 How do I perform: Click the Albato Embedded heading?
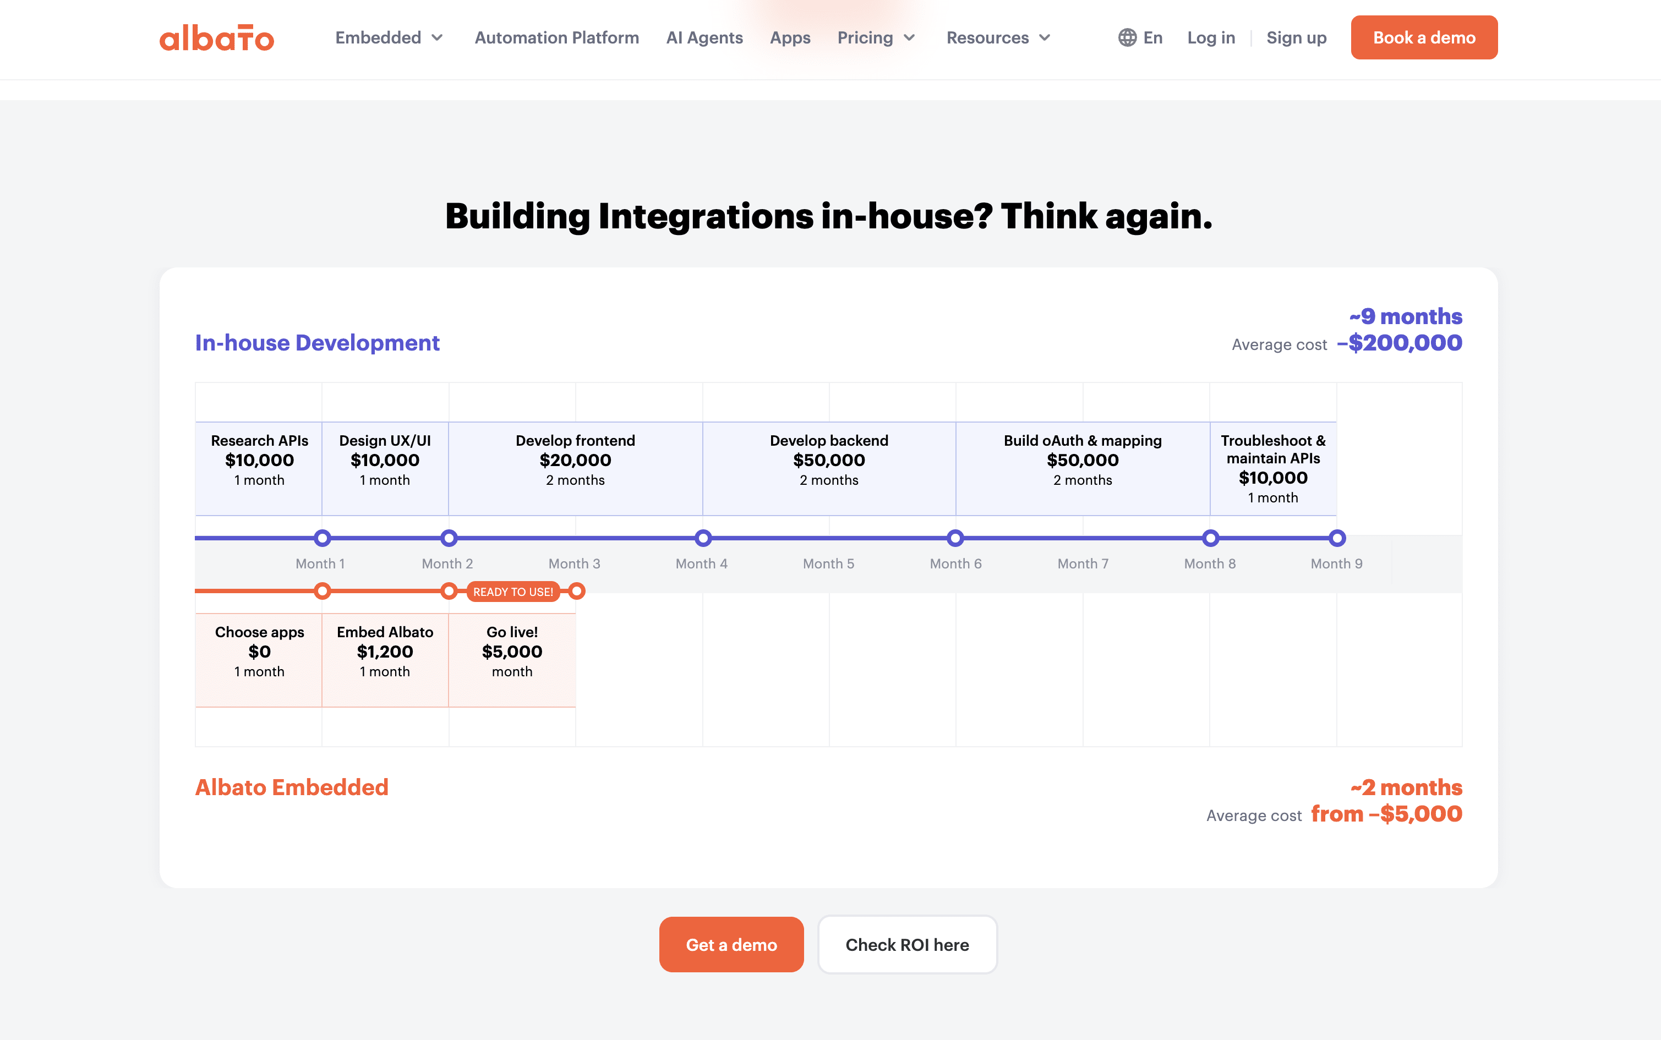[292, 787]
